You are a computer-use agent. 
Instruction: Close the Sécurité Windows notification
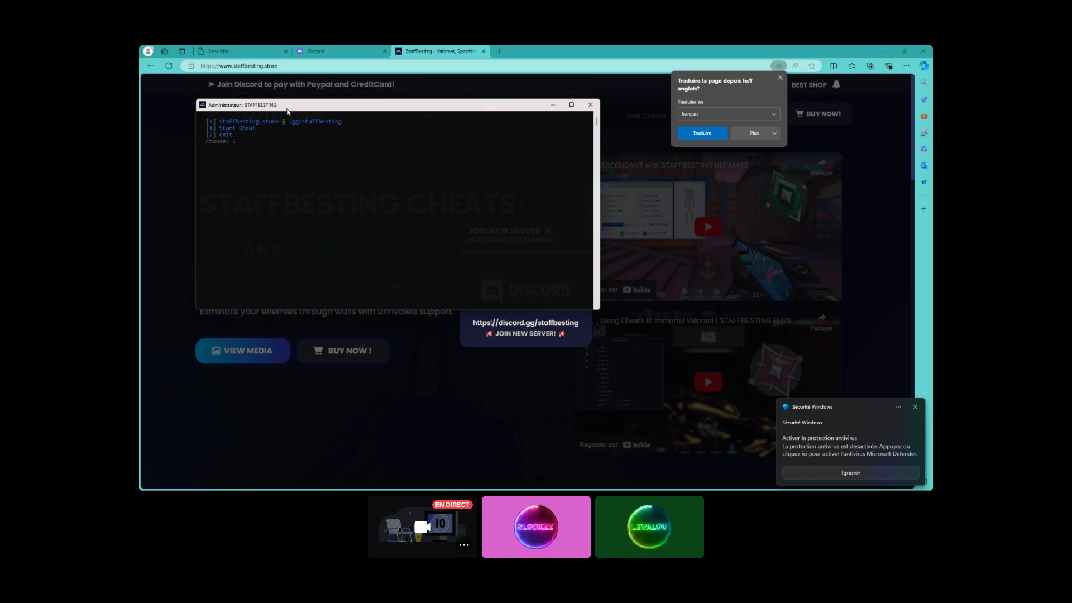point(915,407)
